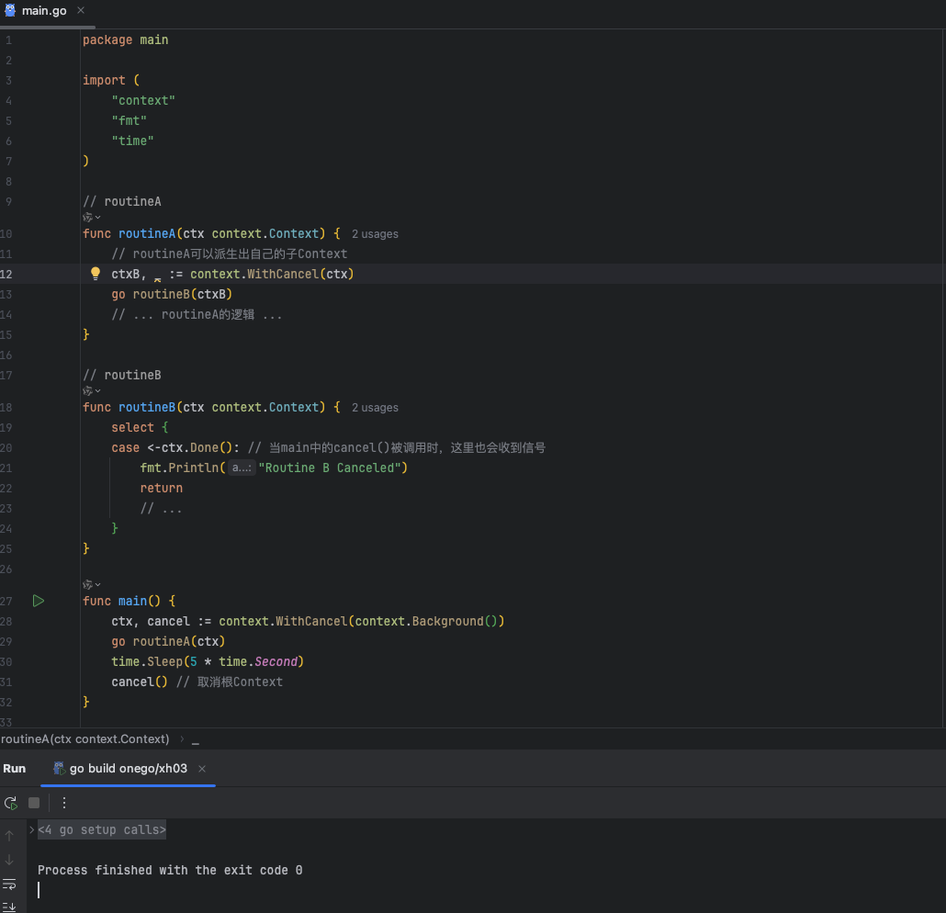The height and width of the screenshot is (913, 946).
Task: Click the Stop process button
Action: click(34, 803)
